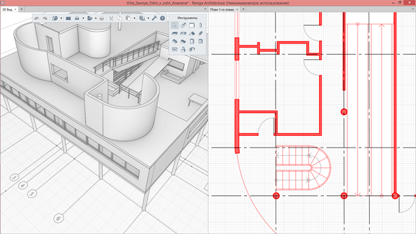Redo the action in the toolbar

45,18
